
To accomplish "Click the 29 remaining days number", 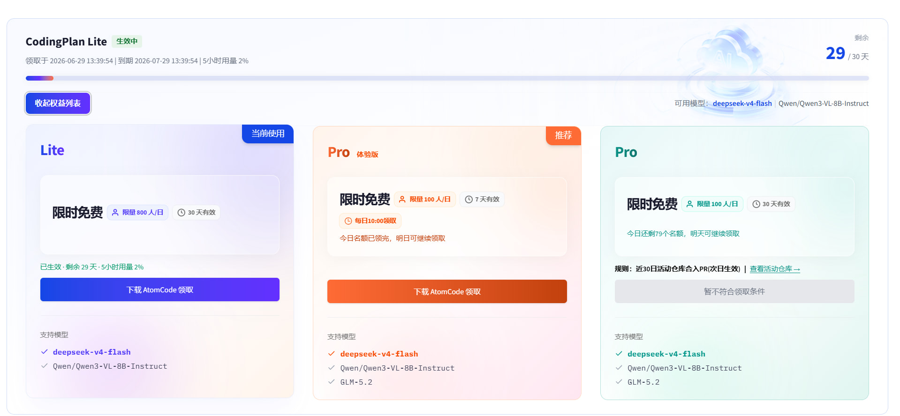I will coord(835,53).
